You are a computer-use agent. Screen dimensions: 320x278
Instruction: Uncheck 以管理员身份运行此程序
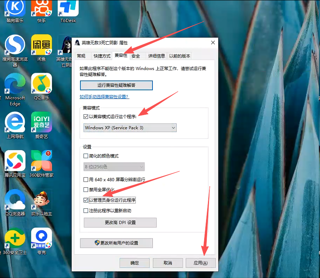point(86,200)
